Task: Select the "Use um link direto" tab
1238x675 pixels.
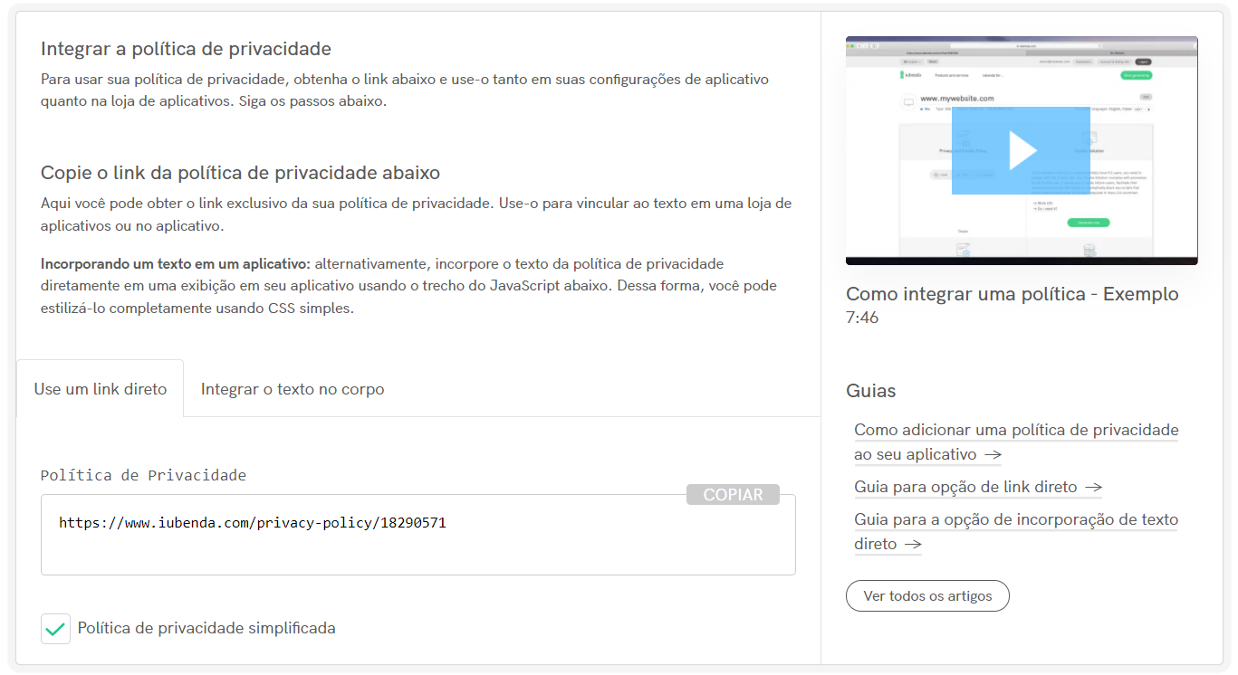Action: [x=100, y=387]
